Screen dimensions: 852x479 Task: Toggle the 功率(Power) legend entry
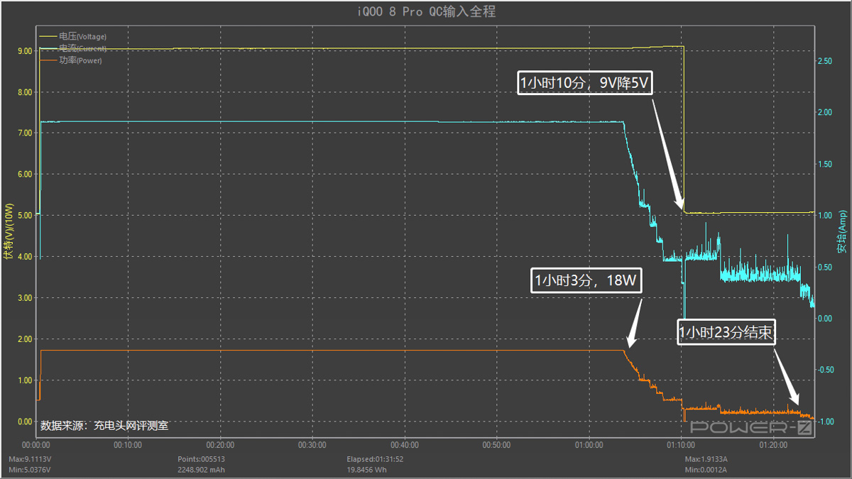pos(80,61)
